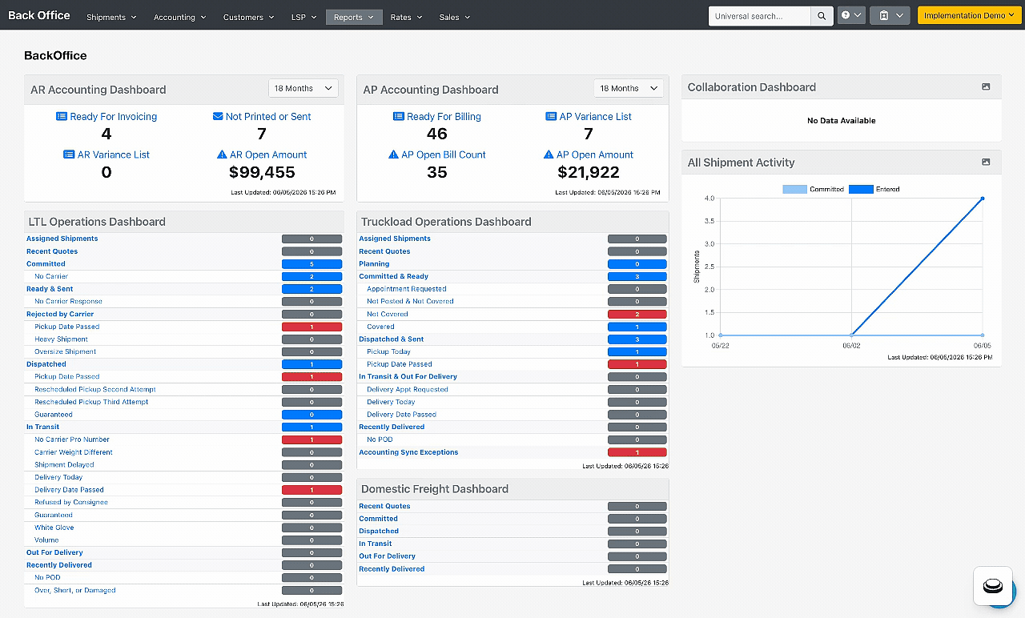Open the Shipments menu

[111, 17]
